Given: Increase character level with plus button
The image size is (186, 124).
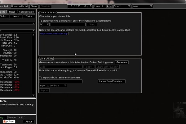Looking at the screenshot, I should tap(108, 6).
